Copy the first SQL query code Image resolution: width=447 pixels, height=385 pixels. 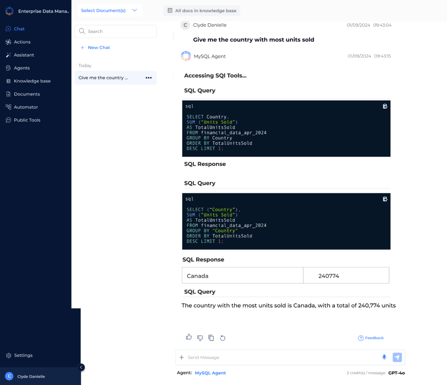385,106
